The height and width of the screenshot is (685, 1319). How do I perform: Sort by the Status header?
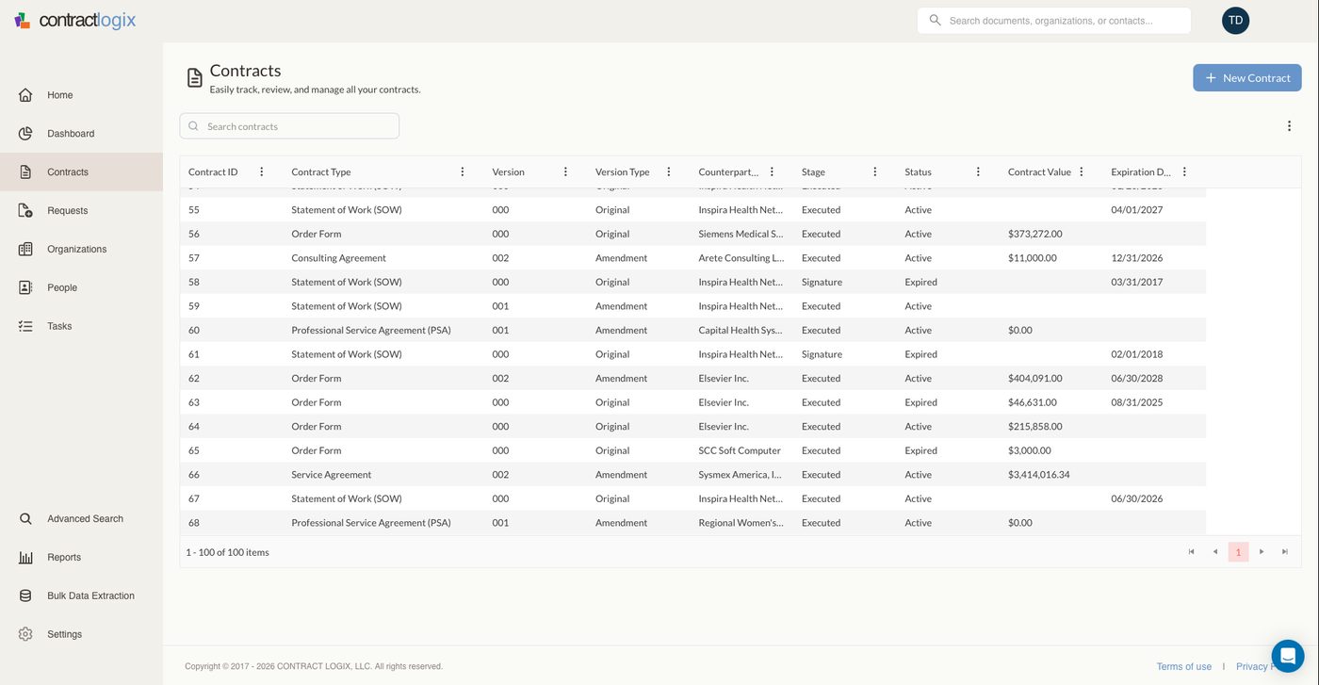(918, 172)
